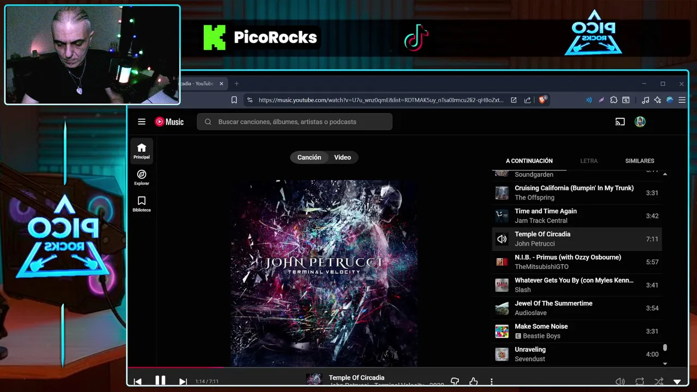The height and width of the screenshot is (392, 697).
Task: Open Explorar in the sidebar
Action: 142,177
